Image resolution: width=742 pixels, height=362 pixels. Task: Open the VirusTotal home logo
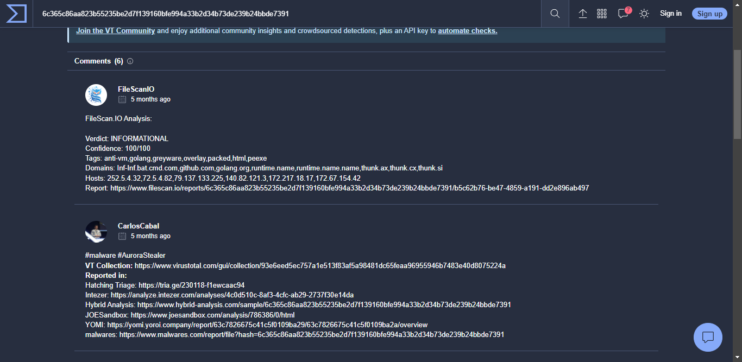pyautogui.click(x=16, y=14)
